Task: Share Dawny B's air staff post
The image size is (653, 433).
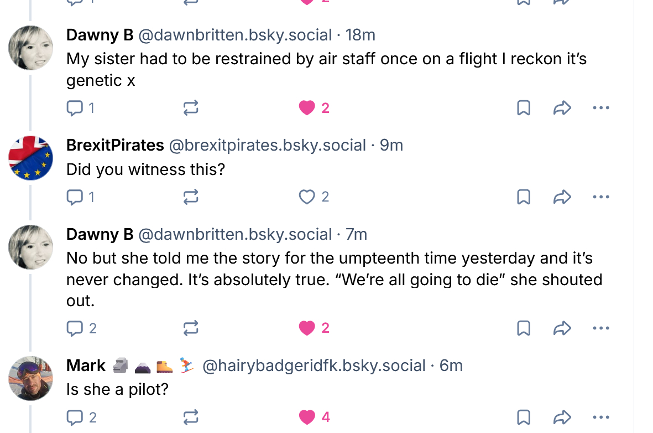Action: tap(562, 108)
